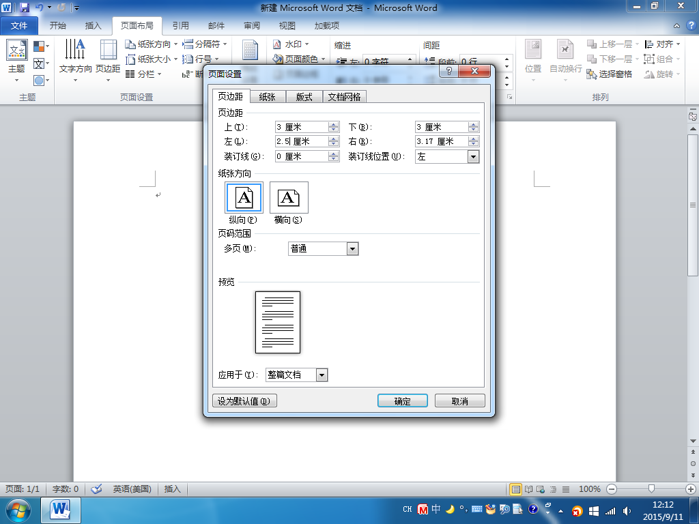Customize Quick Access Toolbar dropdown
Screen dimensions: 699x524
tap(76, 8)
